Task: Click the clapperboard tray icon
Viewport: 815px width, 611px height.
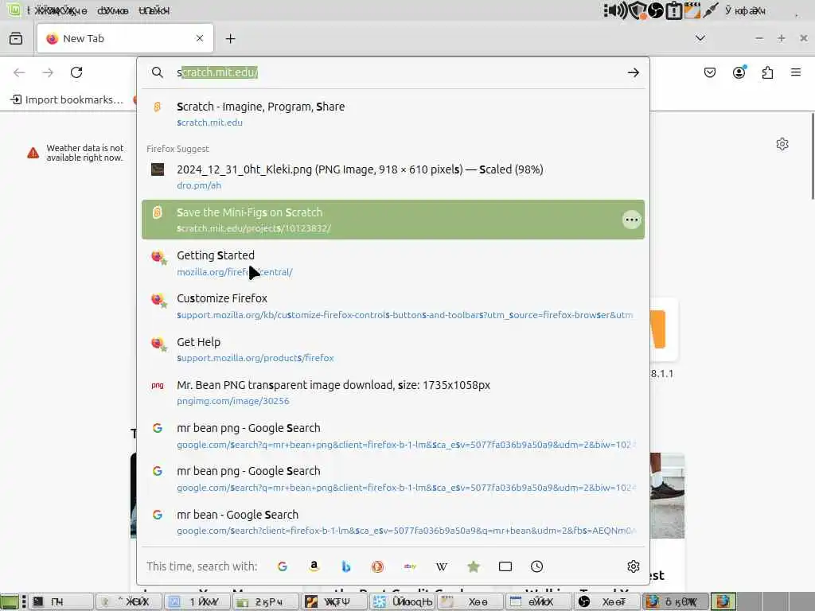Action: [x=692, y=10]
